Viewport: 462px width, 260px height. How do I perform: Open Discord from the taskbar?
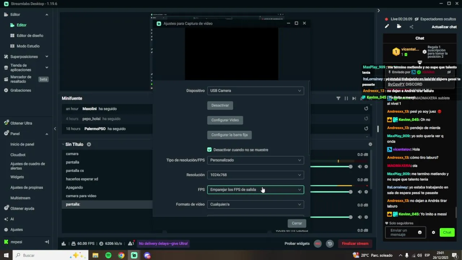tap(147, 255)
